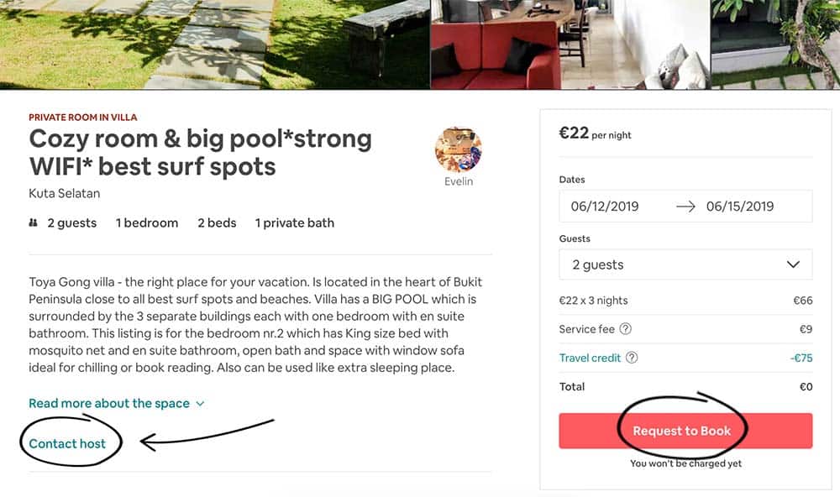Select the check-in date 06/12/2019
This screenshot has width=840, height=497.
pyautogui.click(x=605, y=207)
